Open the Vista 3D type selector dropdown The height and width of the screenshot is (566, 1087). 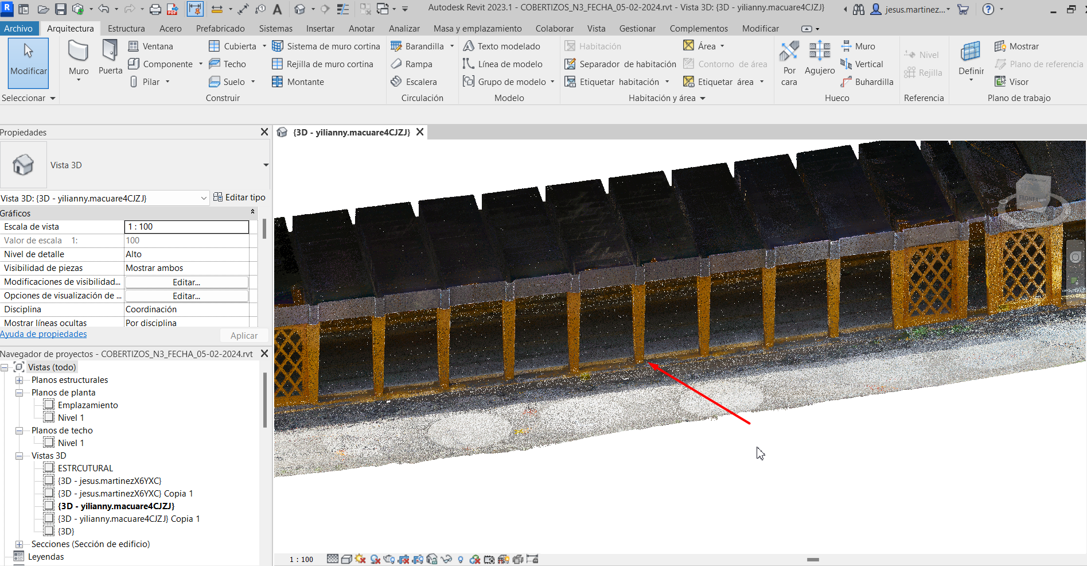click(x=204, y=197)
